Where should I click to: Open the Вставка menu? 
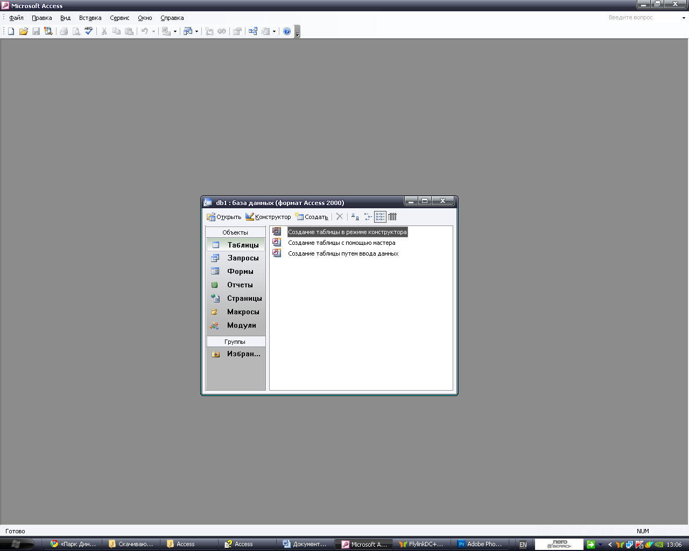pos(90,18)
